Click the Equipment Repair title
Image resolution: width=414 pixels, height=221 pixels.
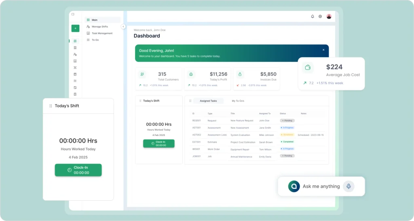click(x=240, y=149)
